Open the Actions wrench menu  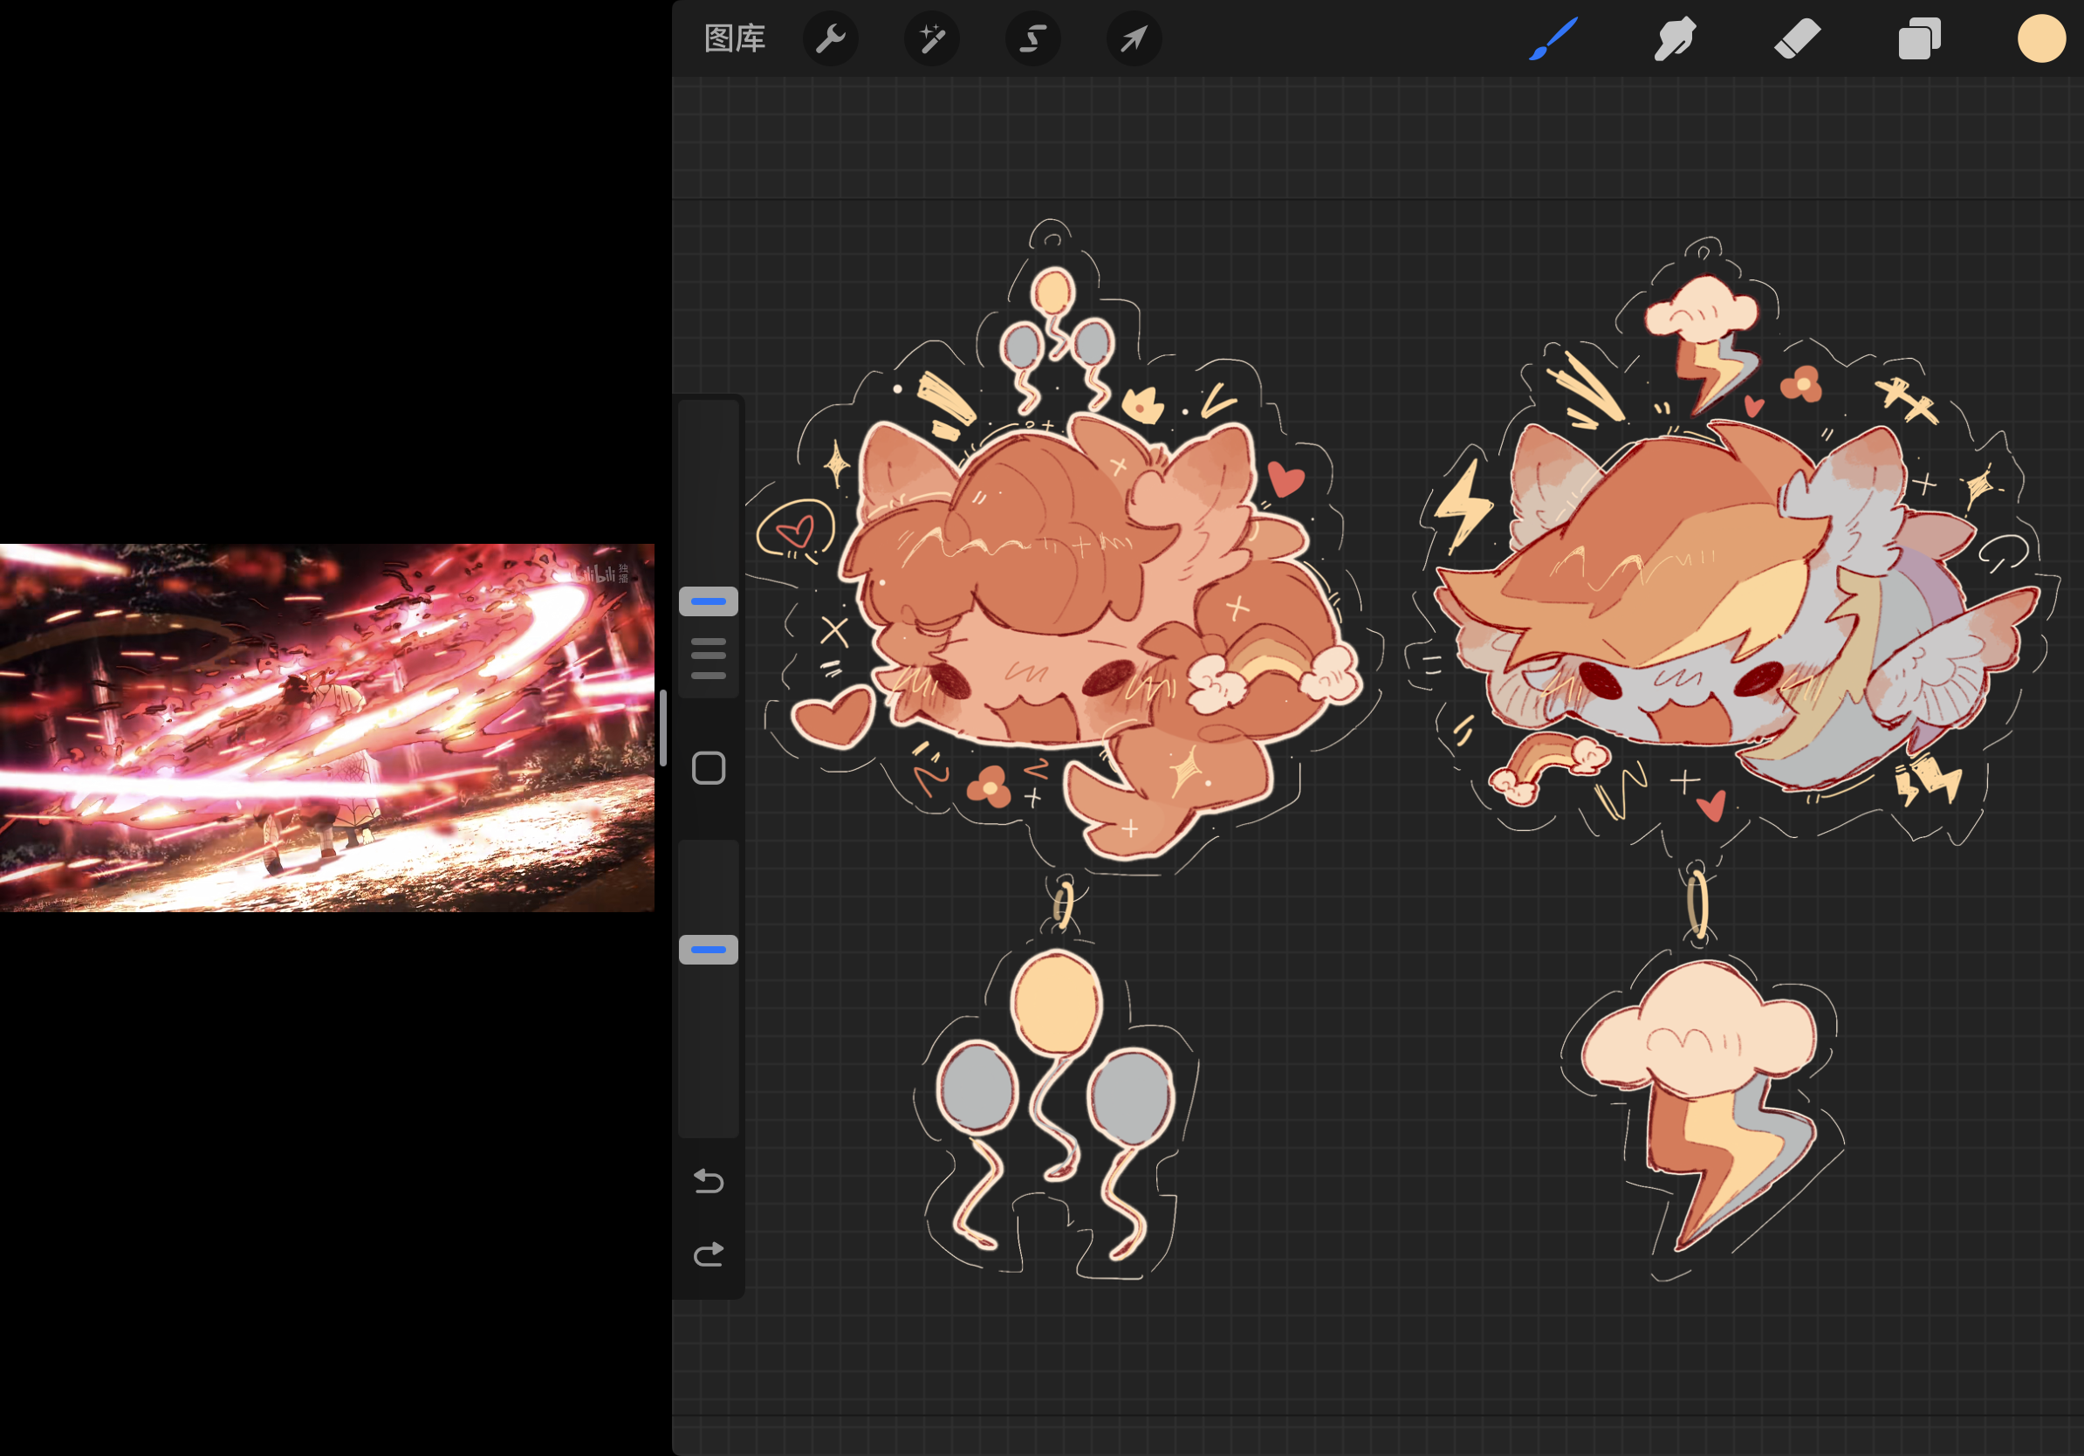click(x=830, y=39)
